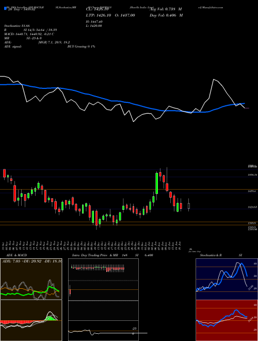Click the latest hollow white candlestick
Image resolution: width=258 pixels, height=341 pixels.
[x=189, y=206]
